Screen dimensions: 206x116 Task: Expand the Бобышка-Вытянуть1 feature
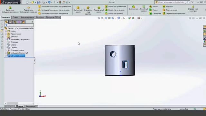pos(6,53)
